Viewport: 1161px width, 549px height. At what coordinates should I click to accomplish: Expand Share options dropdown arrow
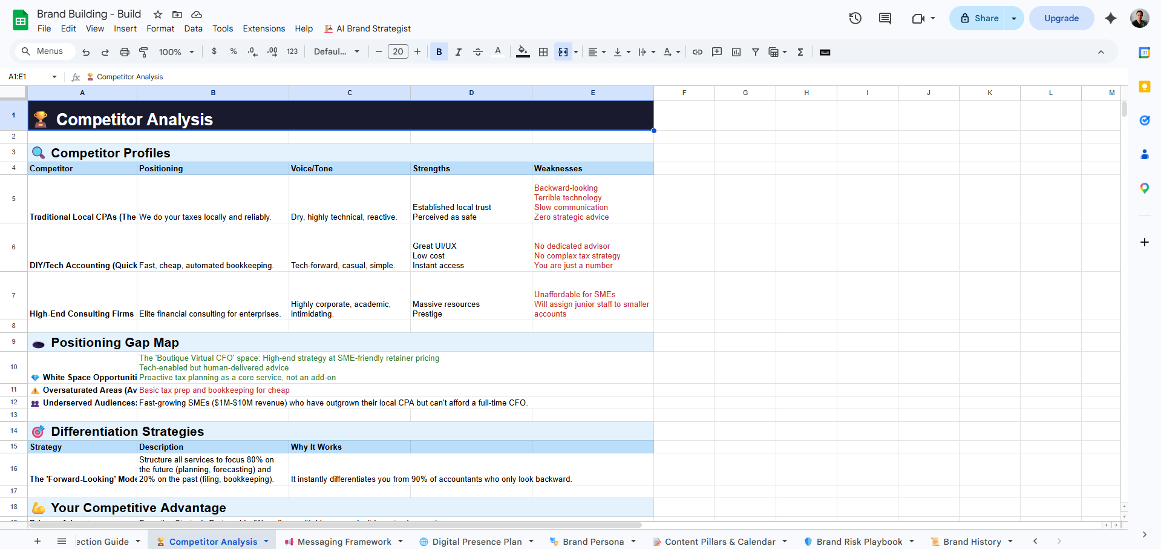click(x=1014, y=18)
